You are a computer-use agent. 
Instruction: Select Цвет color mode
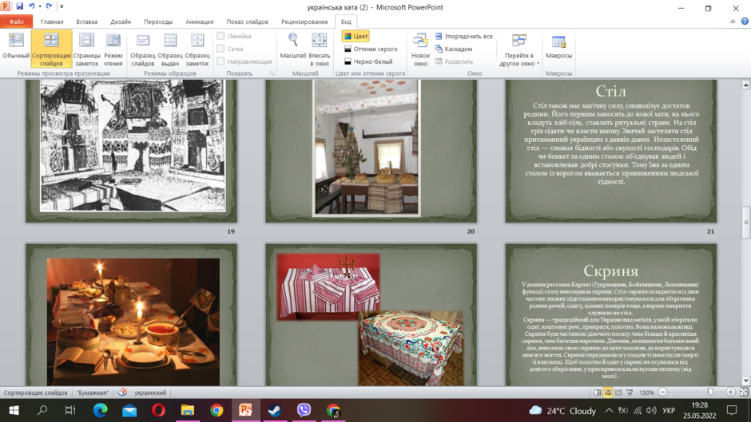point(356,36)
